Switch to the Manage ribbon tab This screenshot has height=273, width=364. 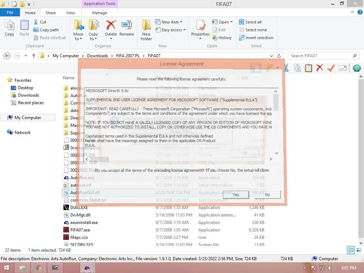(x=100, y=13)
